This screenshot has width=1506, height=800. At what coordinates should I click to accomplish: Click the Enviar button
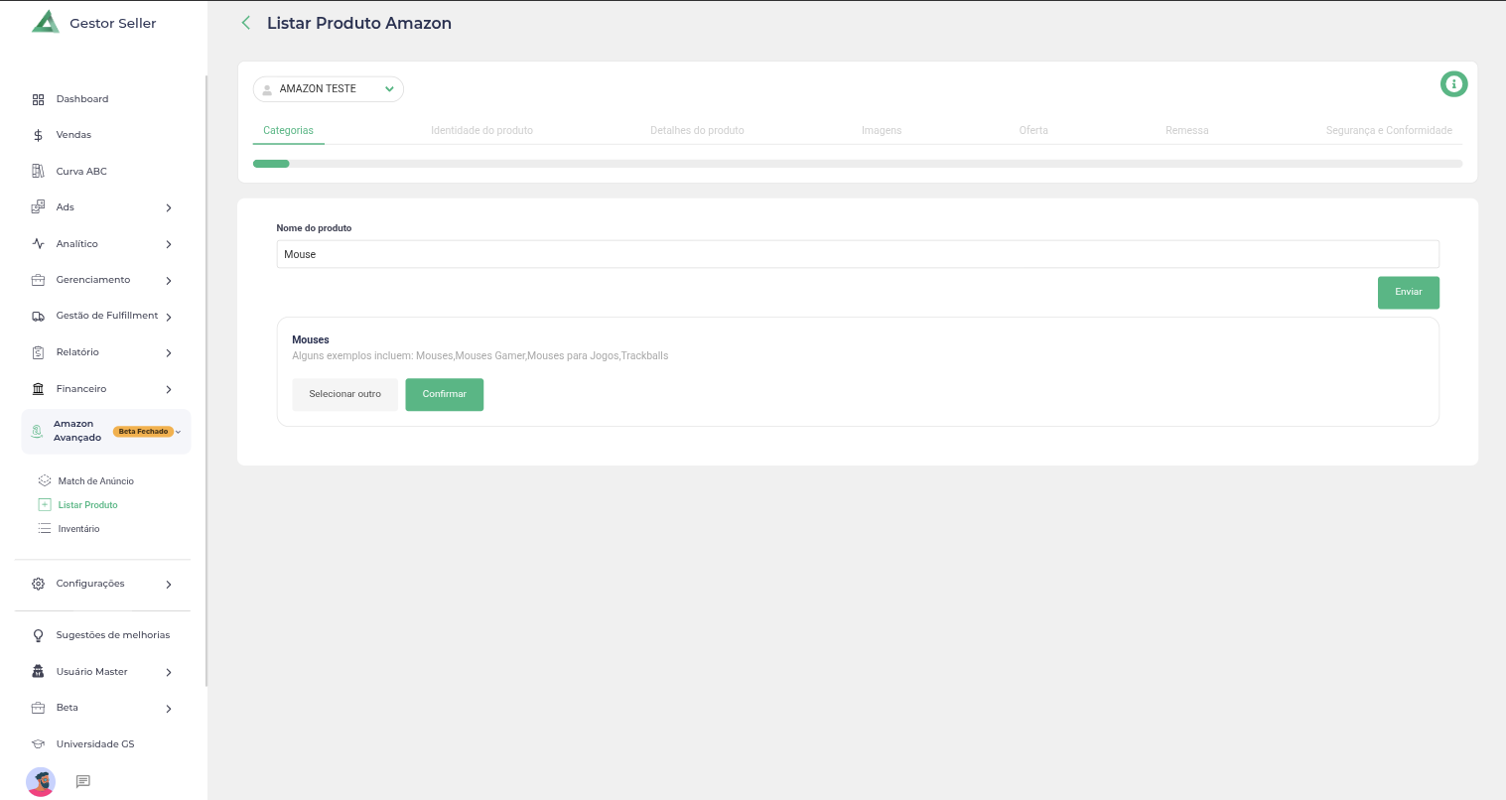pyautogui.click(x=1408, y=292)
